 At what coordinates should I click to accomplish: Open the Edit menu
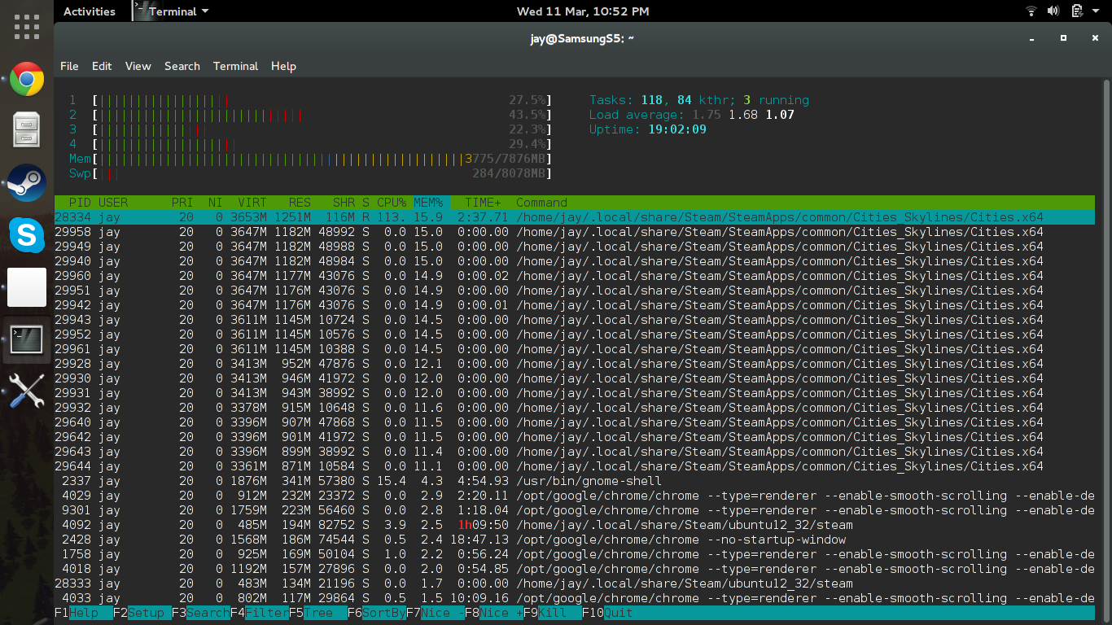(x=102, y=66)
